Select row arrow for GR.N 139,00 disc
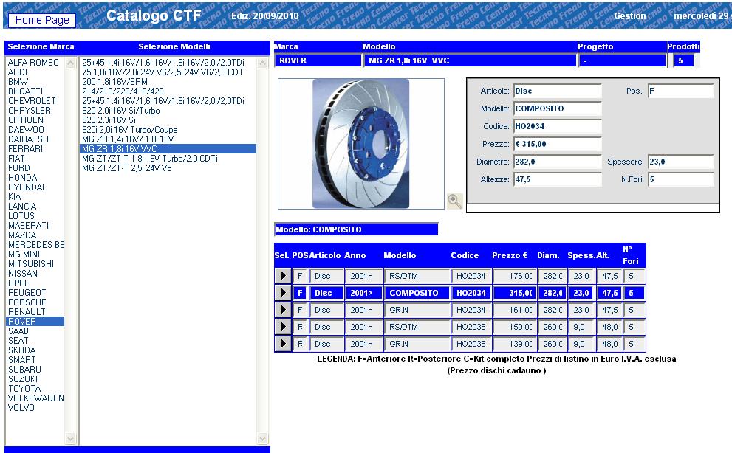 click(x=283, y=344)
